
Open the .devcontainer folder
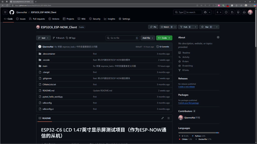(x=49, y=54)
